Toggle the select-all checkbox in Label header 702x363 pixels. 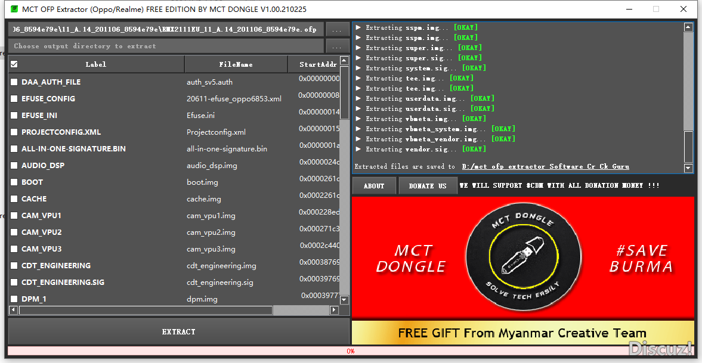point(14,64)
